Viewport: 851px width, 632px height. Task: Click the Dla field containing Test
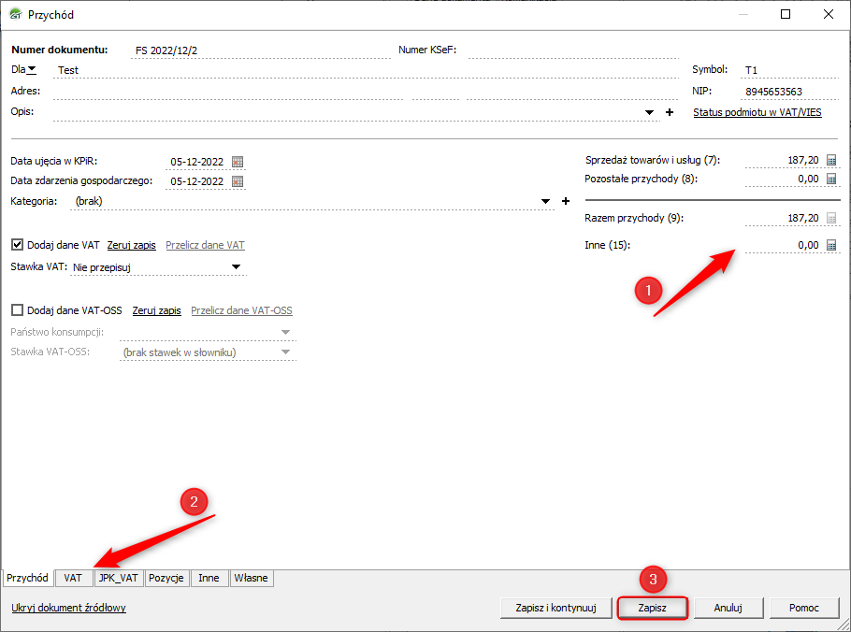pyautogui.click(x=367, y=70)
